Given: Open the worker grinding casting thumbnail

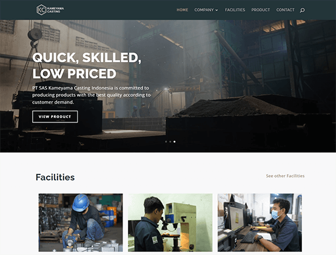Looking at the screenshot, I should pos(81,222).
